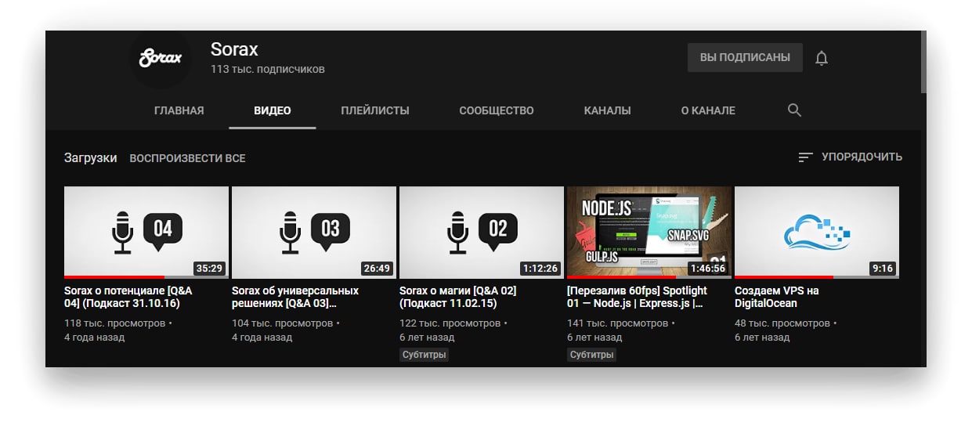Image resolution: width=972 pixels, height=426 pixels.
Task: Open channel search magnifier icon
Action: tap(794, 110)
